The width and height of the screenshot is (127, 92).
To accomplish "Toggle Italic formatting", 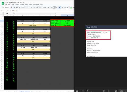I will 62,7.
